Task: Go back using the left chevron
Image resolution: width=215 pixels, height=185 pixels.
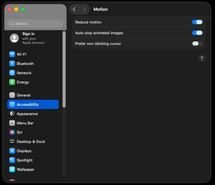Action: 74,9
